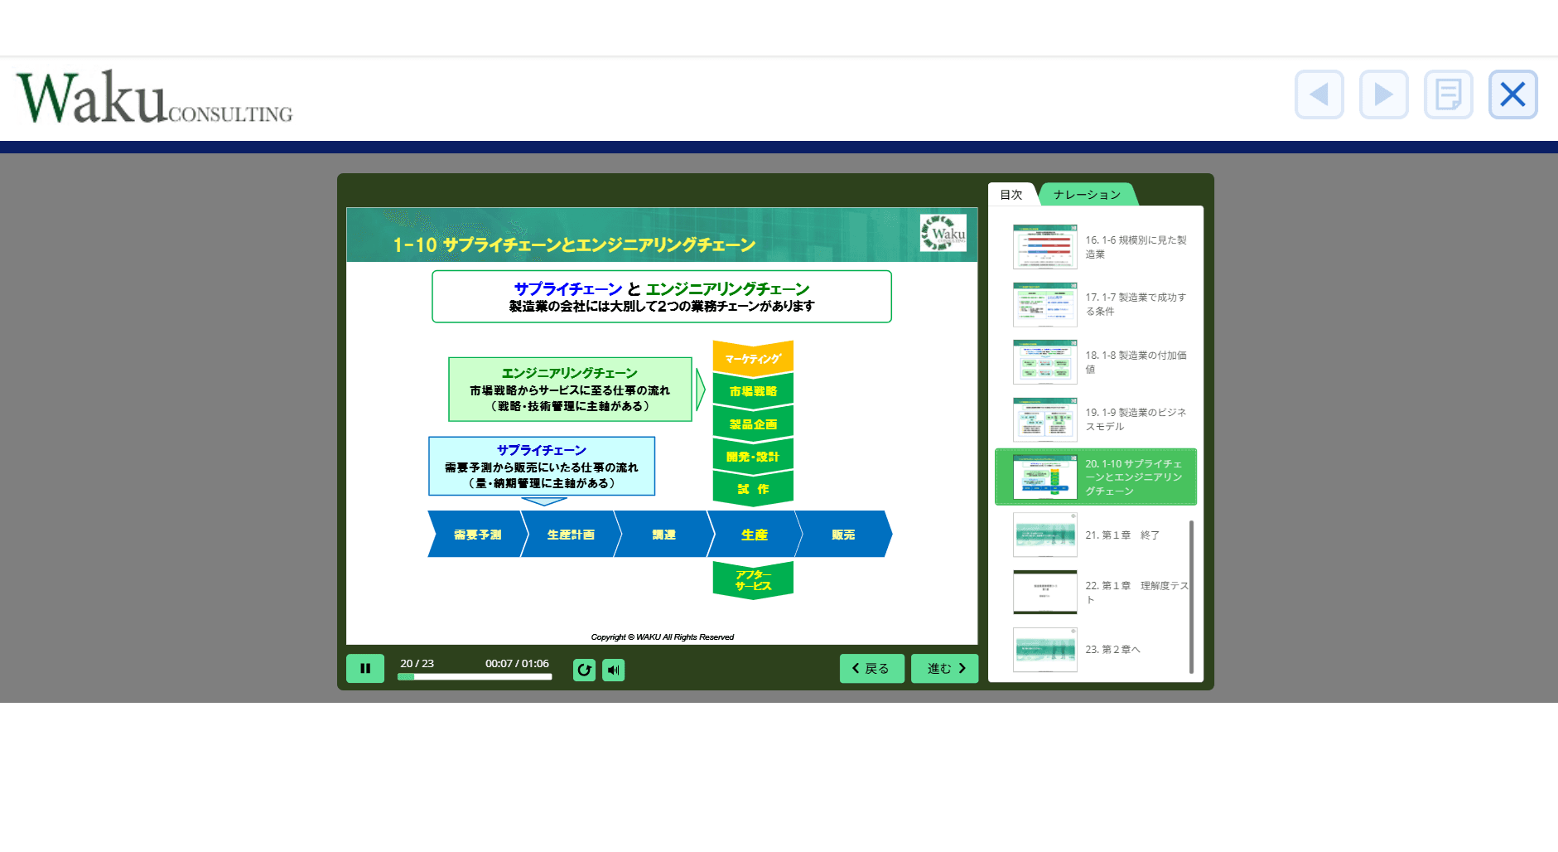Click the time display 00:07 / 01:06
The image size is (1558, 852).
tap(517, 663)
